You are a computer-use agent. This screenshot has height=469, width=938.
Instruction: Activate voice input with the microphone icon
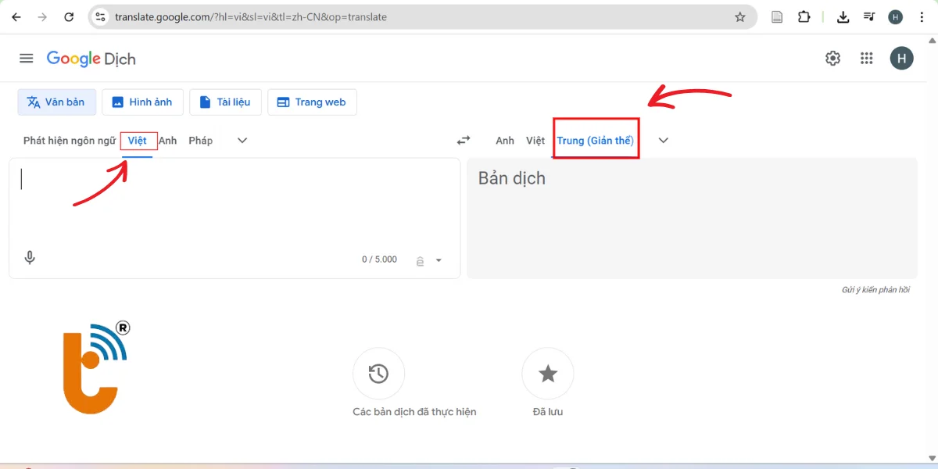(30, 257)
